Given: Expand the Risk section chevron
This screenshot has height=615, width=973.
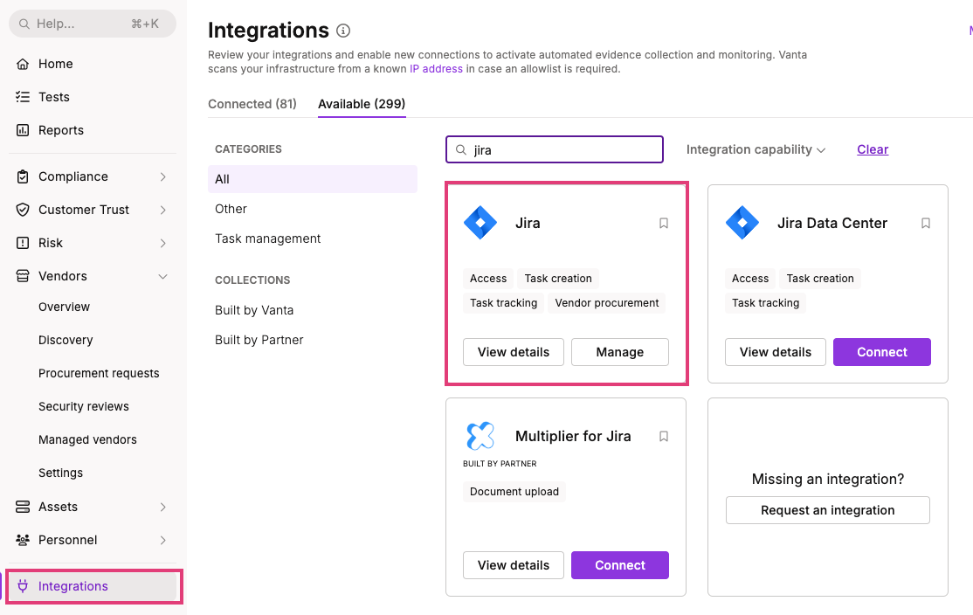Looking at the screenshot, I should tap(162, 243).
